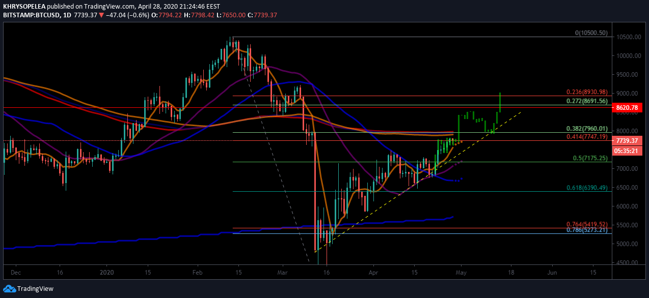The image size is (649, 298).
Task: Click the TradingView cloud logo icon
Action: click(9, 289)
